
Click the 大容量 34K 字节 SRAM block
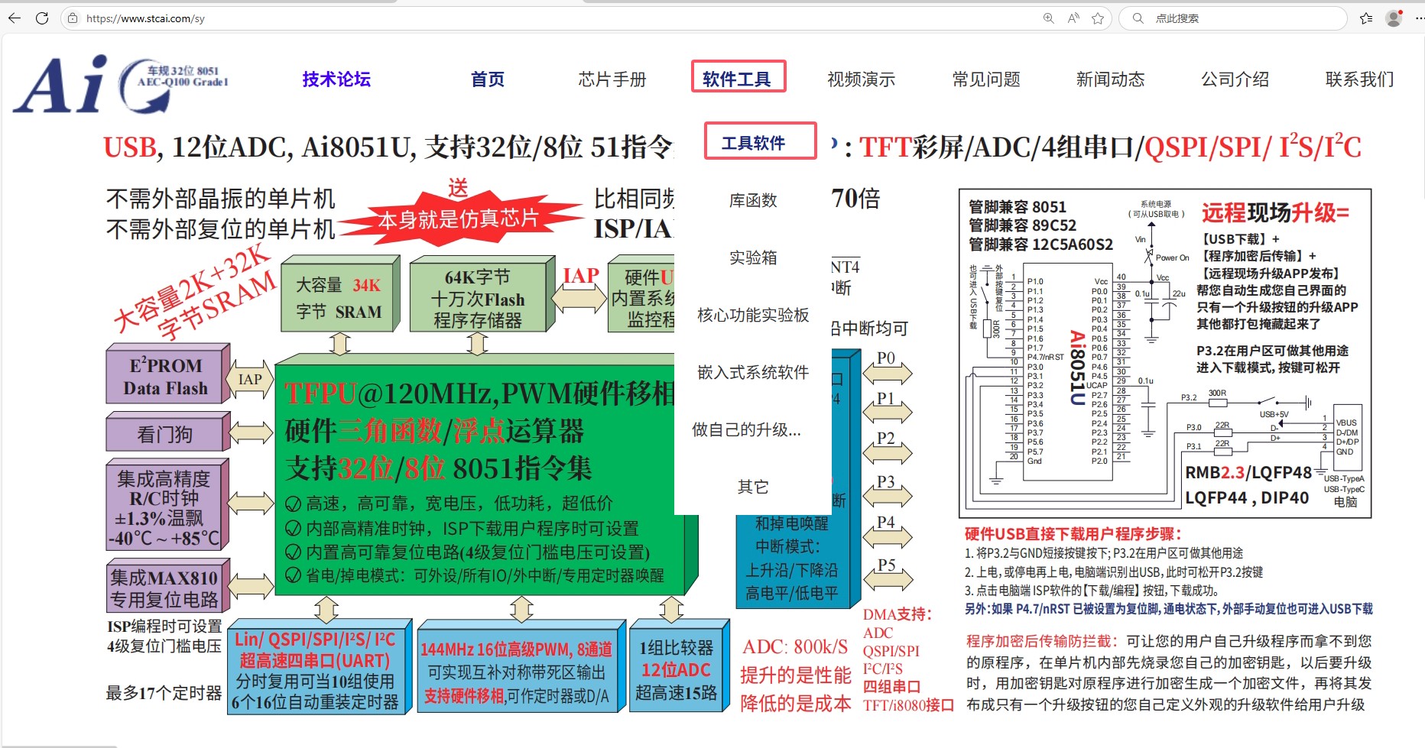(x=341, y=294)
